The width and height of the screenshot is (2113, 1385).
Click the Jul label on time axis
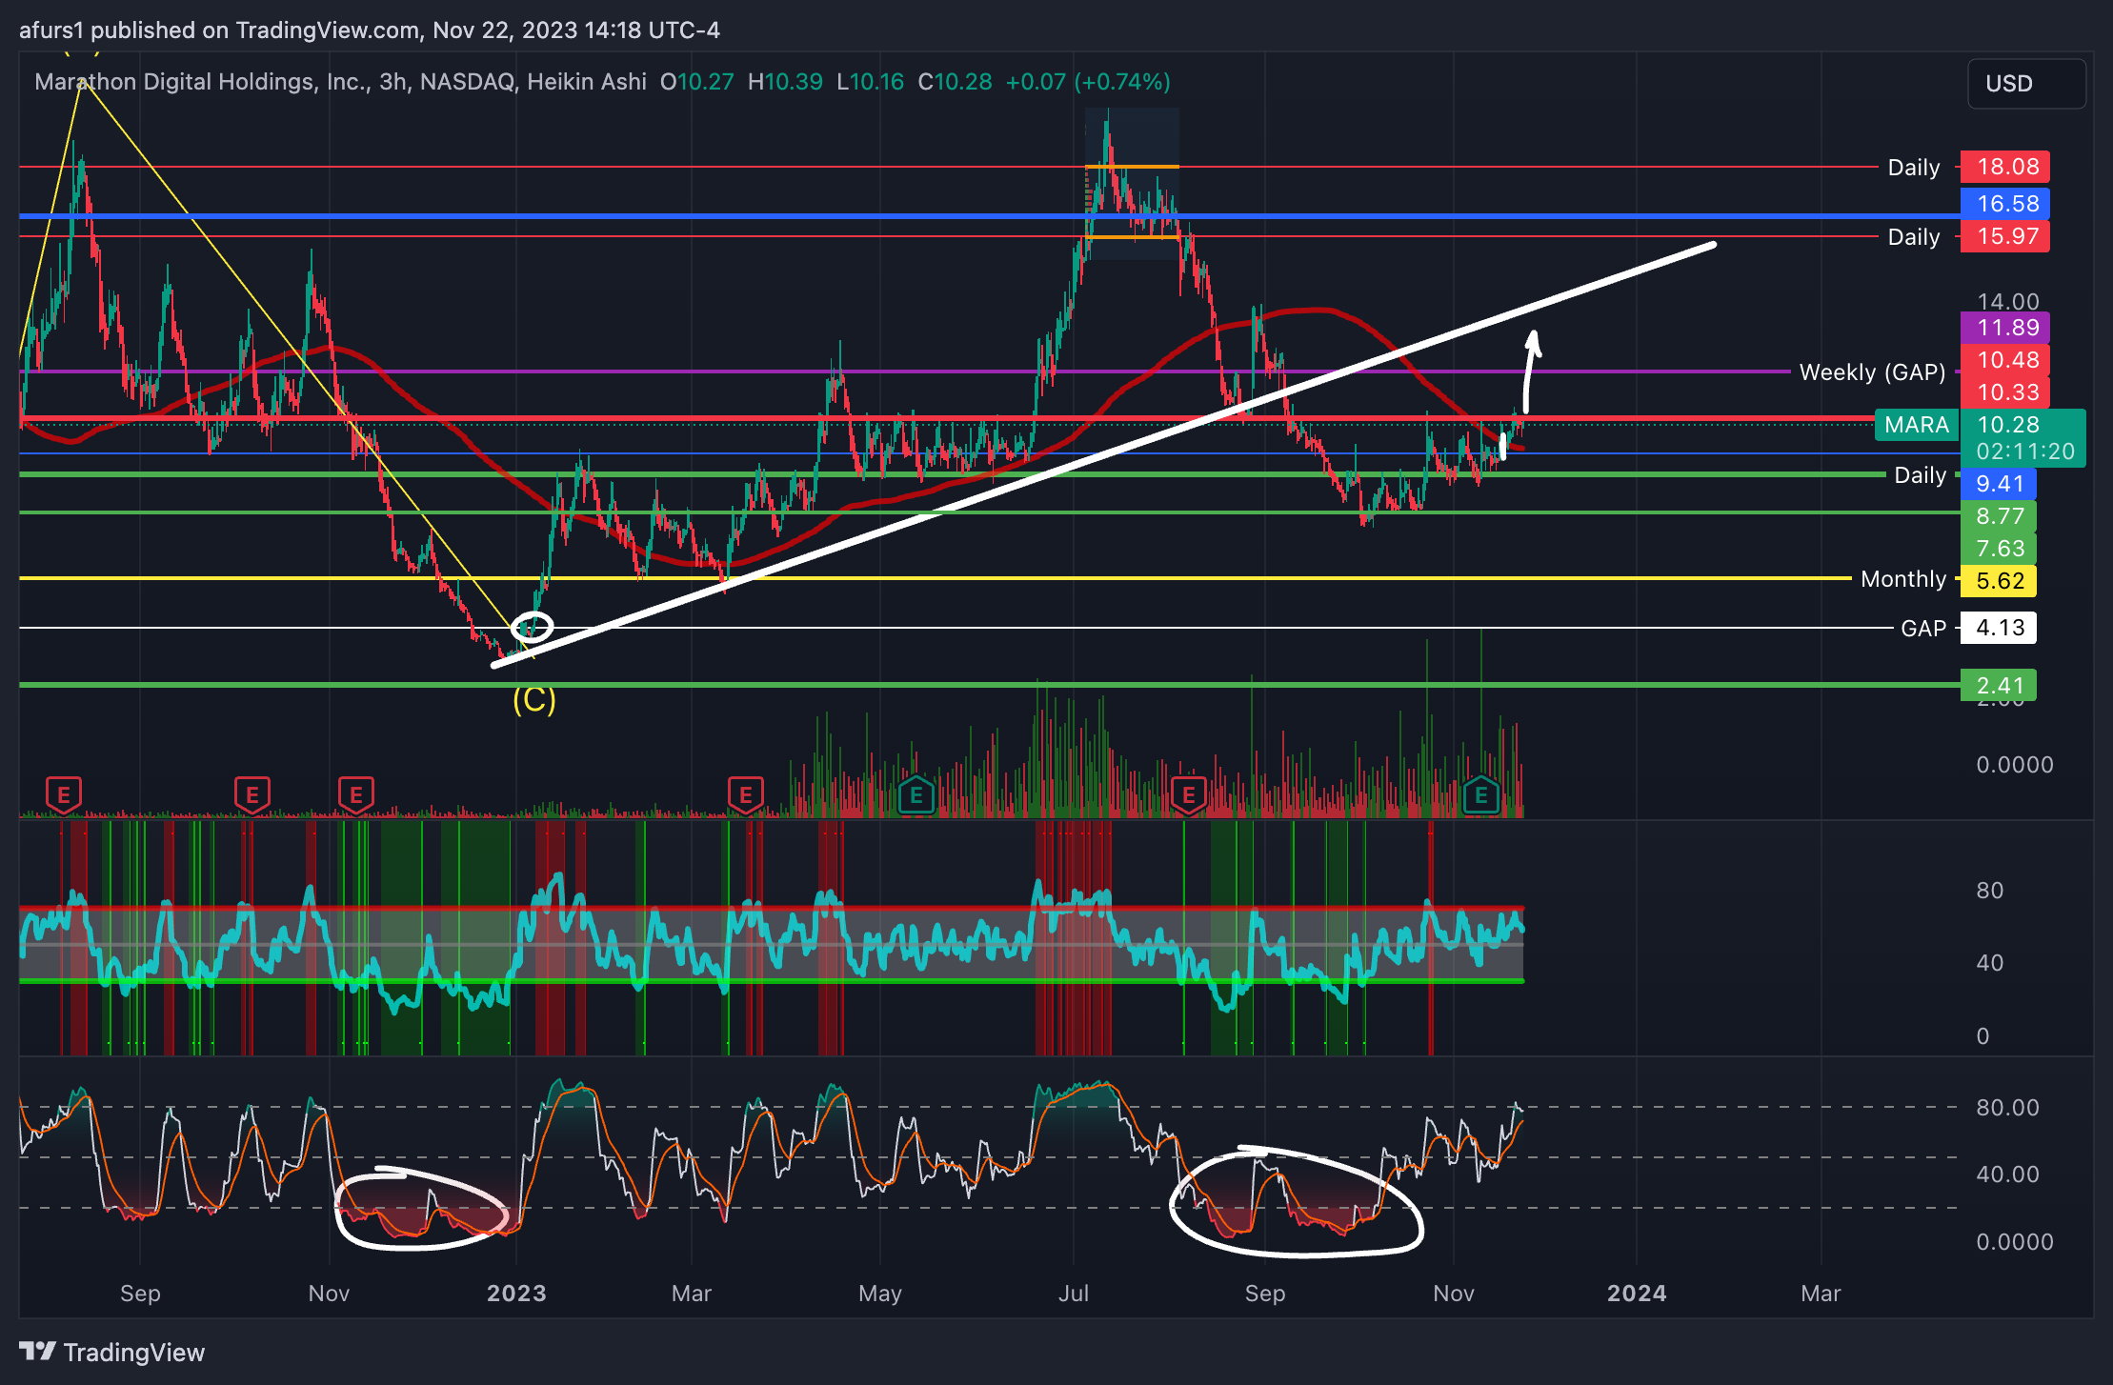click(x=1074, y=1294)
